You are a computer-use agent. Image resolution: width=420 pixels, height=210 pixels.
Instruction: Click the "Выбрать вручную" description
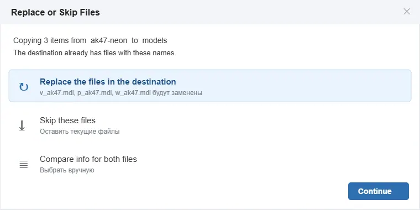[67, 170]
